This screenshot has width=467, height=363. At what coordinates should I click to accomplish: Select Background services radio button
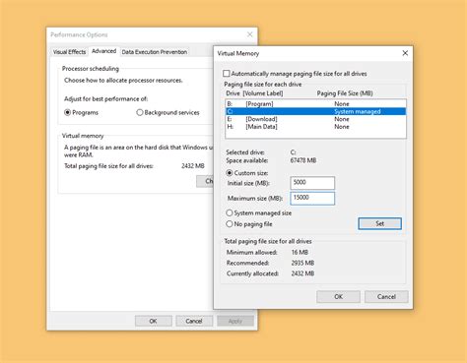[140, 112]
